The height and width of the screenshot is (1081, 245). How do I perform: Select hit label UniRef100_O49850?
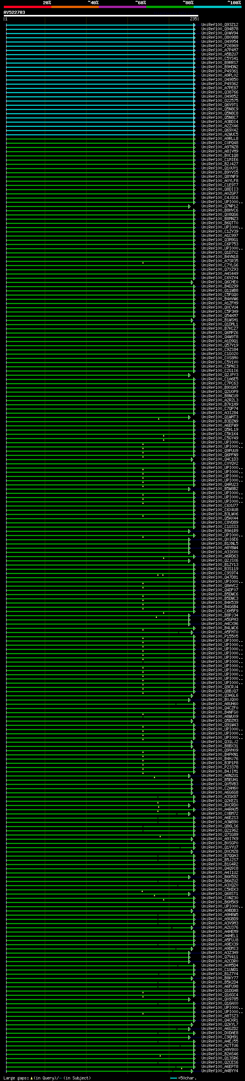pos(219,80)
